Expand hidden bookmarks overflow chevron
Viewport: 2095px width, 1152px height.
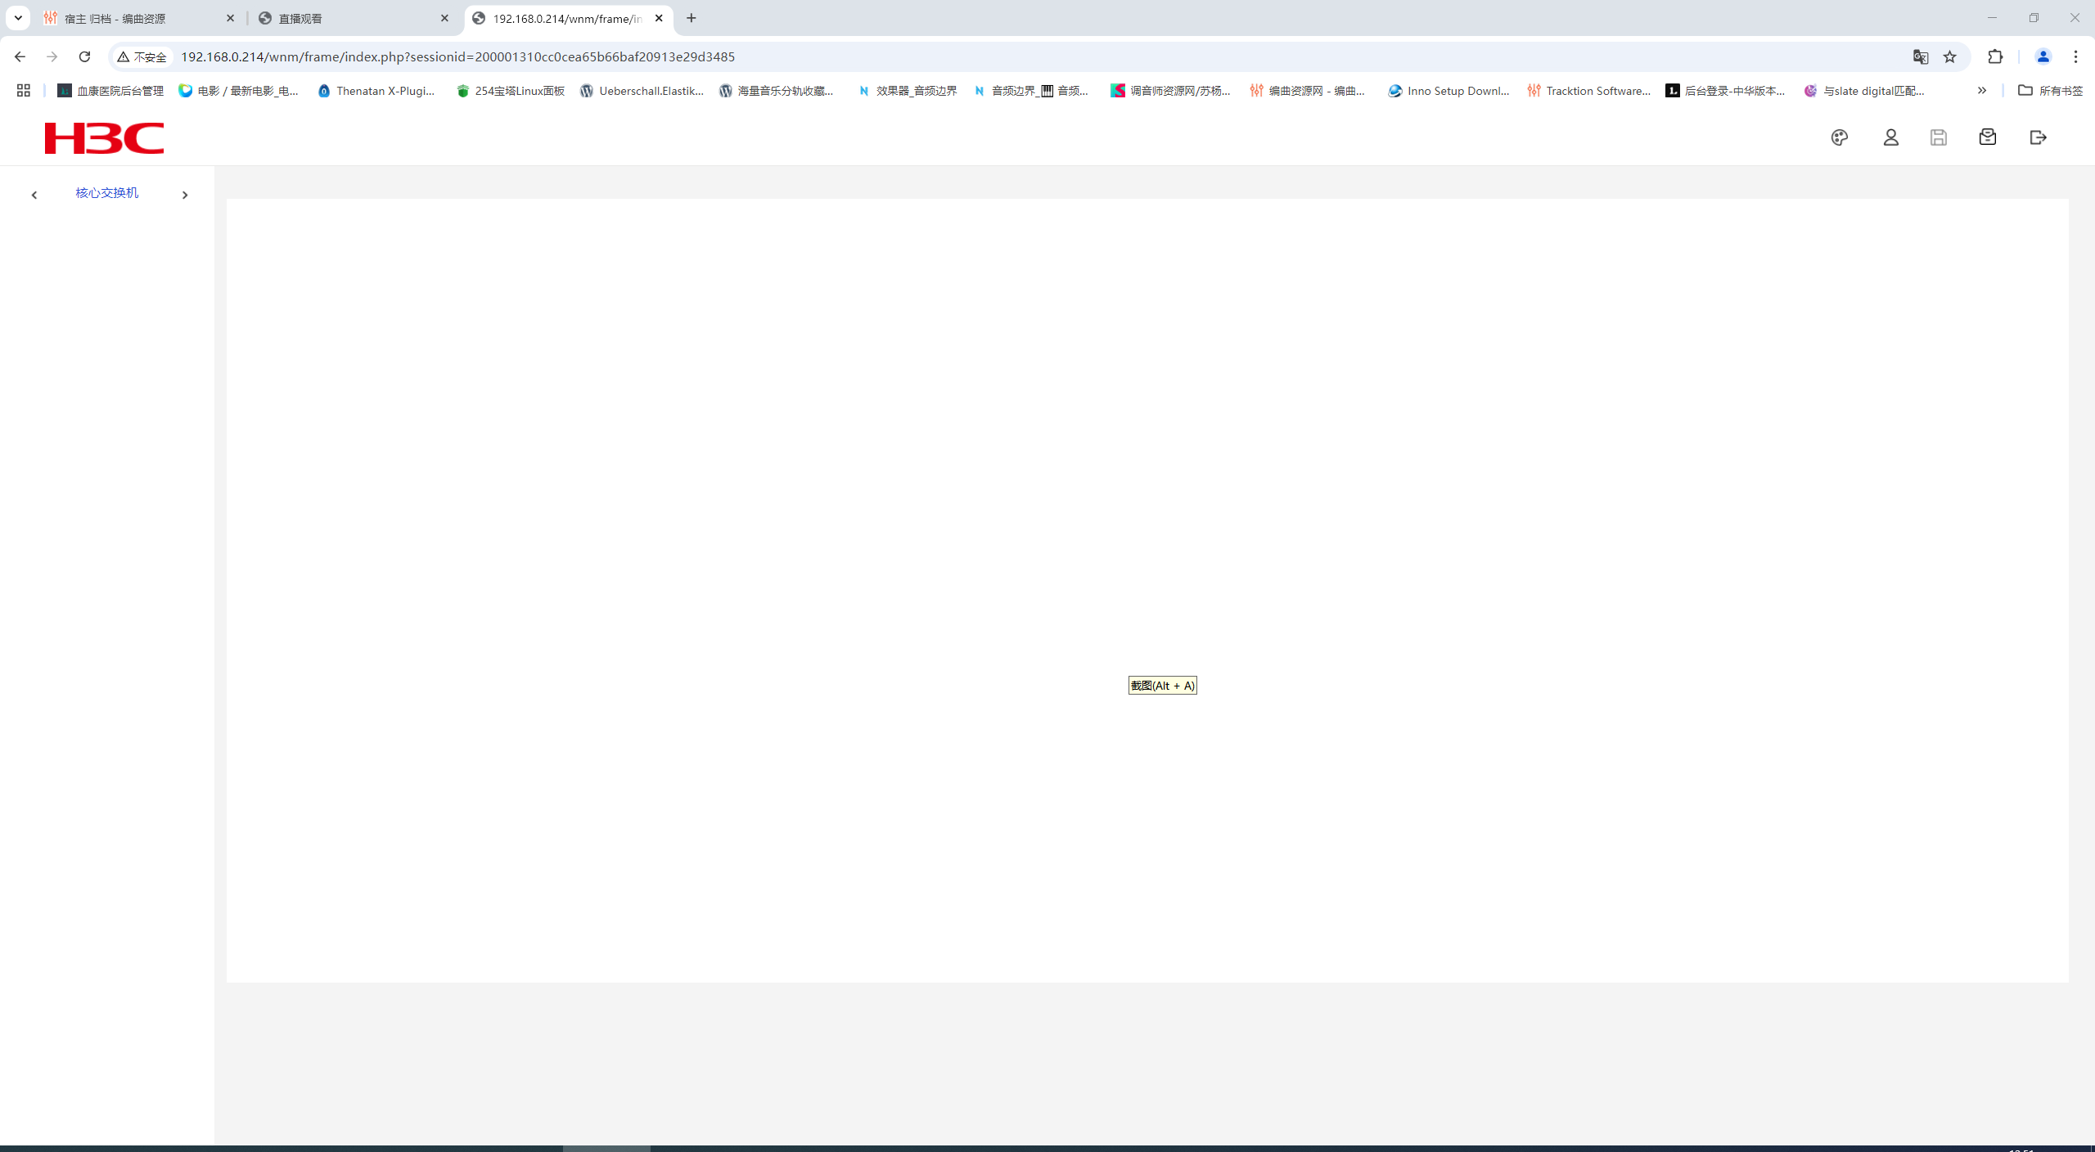pyautogui.click(x=1982, y=91)
